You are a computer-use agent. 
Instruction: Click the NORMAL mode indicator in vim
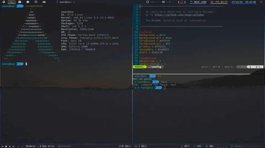[139, 67]
